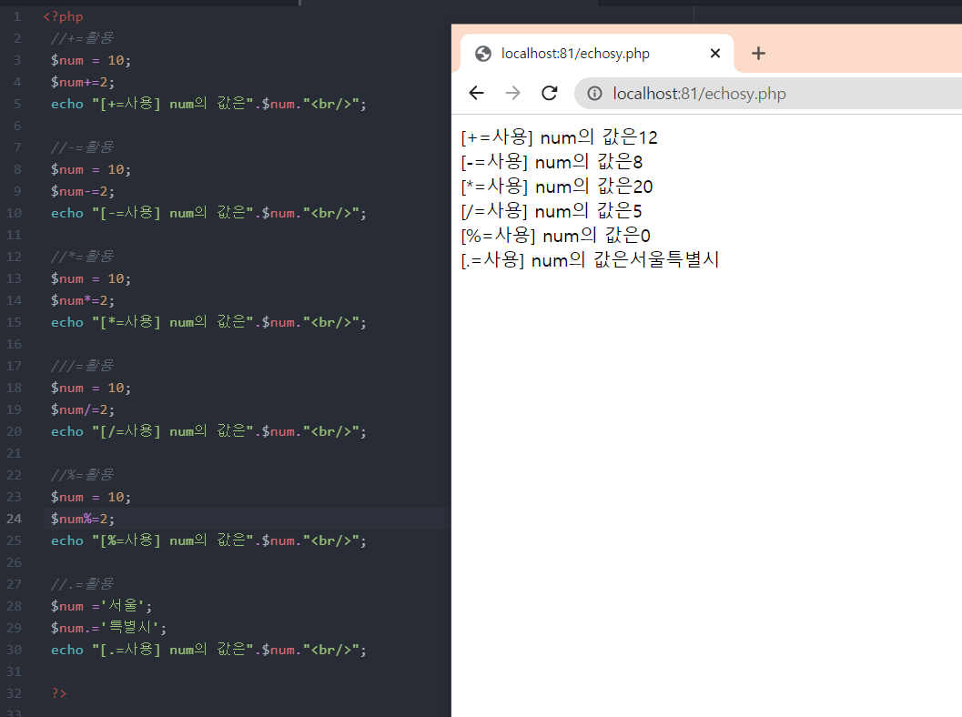Click browser output line ending in 서울특별시

tap(590, 260)
